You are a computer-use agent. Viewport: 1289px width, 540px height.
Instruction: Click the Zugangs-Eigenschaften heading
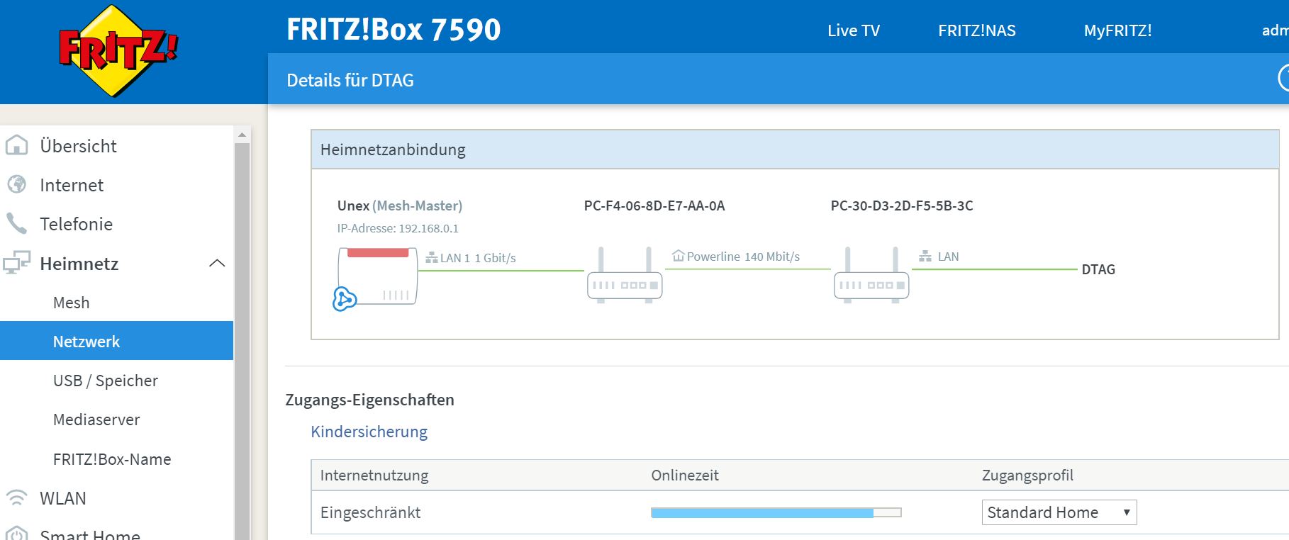(x=369, y=400)
